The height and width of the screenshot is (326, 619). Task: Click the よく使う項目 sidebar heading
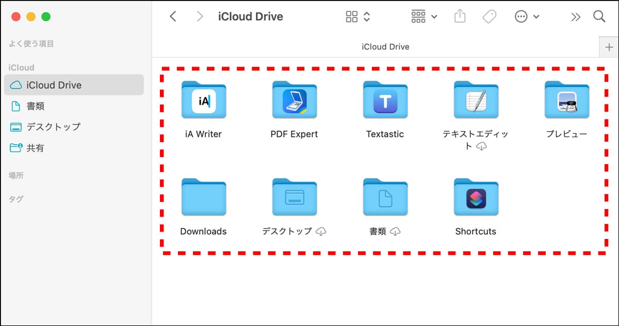tap(31, 44)
